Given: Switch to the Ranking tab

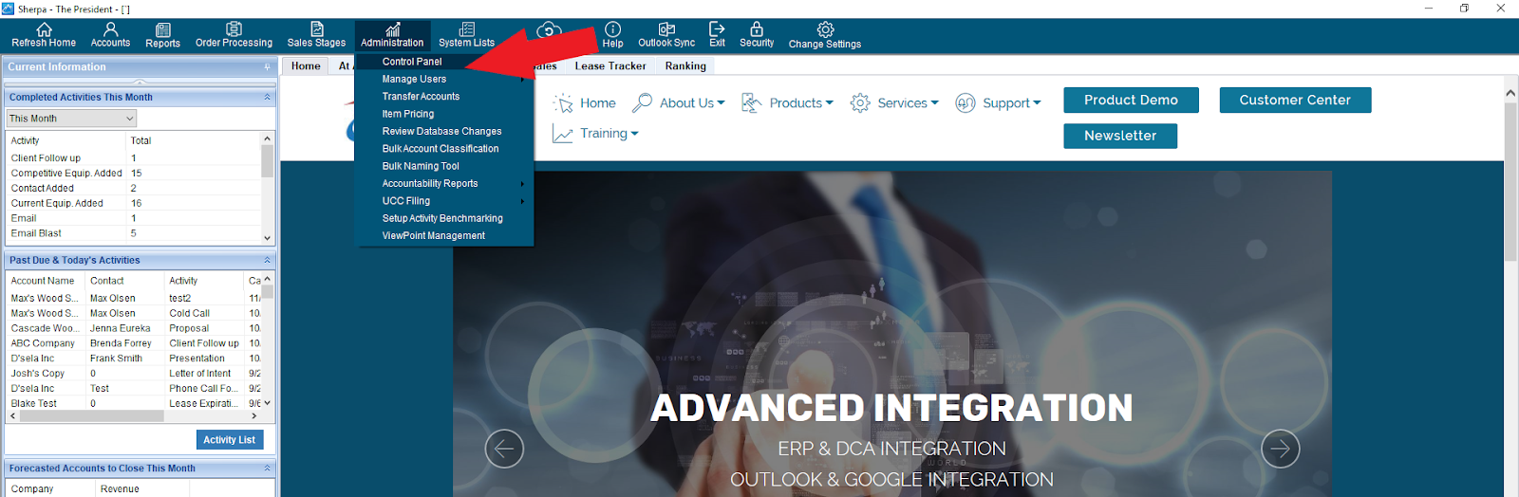Looking at the screenshot, I should [685, 66].
